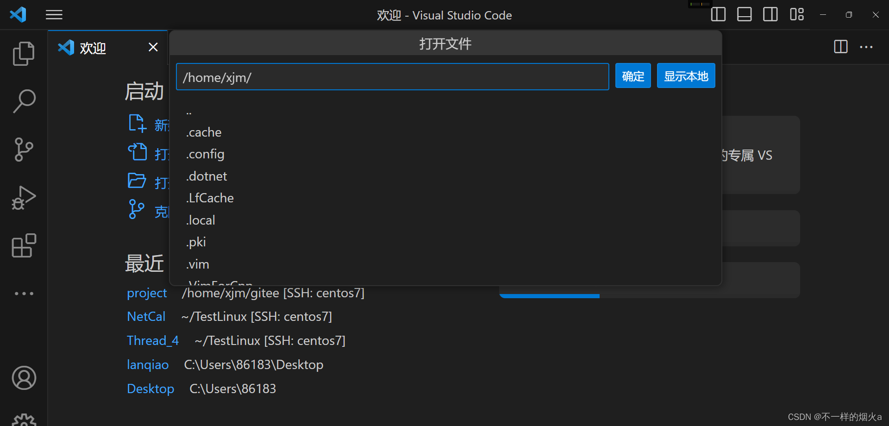
Task: Open the Customize Layout menu
Action: 797,15
